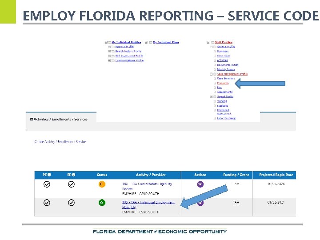Click Create Activity / Enrollment / Service link
This screenshot has width=320, height=240.
click(x=60, y=142)
